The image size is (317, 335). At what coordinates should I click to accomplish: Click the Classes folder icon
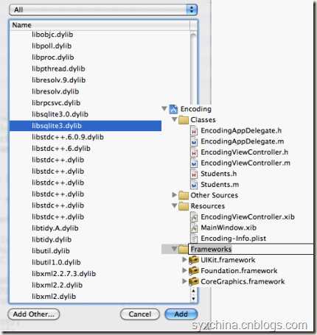pos(184,120)
